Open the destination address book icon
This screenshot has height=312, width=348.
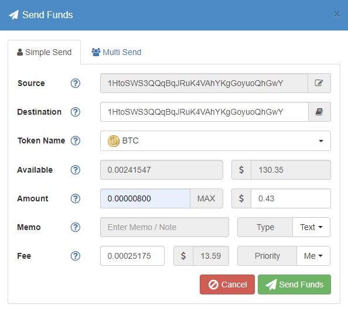tap(319, 112)
